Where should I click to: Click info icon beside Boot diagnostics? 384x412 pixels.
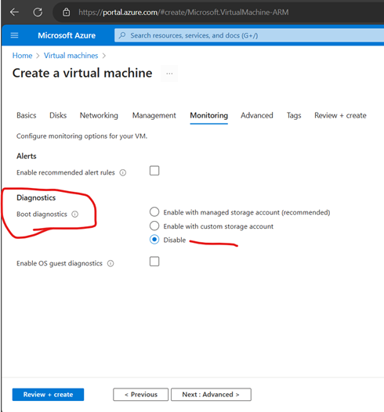[x=75, y=215]
